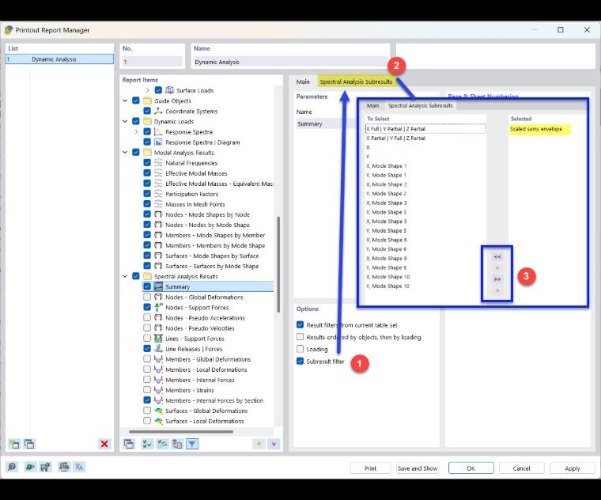Select Dynamic Analysis row in List
The image size is (601, 500).
pos(60,59)
